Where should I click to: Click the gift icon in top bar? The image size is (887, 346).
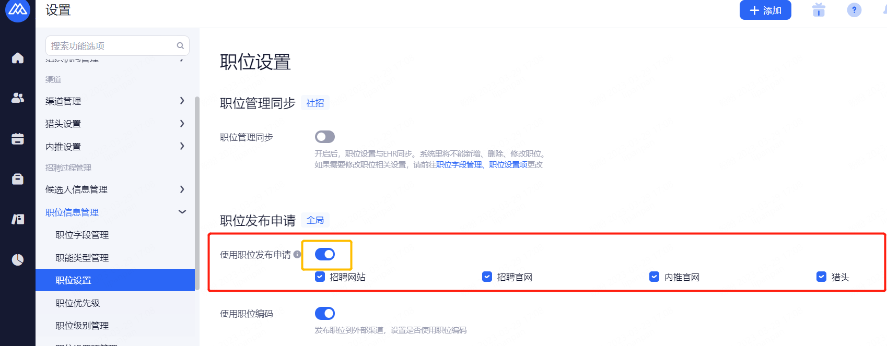[x=819, y=10]
